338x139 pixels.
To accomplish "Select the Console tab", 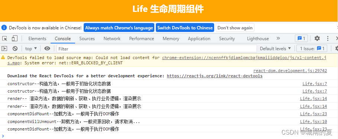I will pyautogui.click(x=63, y=39).
